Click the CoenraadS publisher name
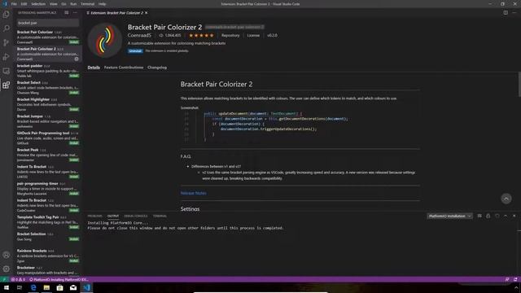Screen dimensions: 521x293 click(x=139, y=35)
